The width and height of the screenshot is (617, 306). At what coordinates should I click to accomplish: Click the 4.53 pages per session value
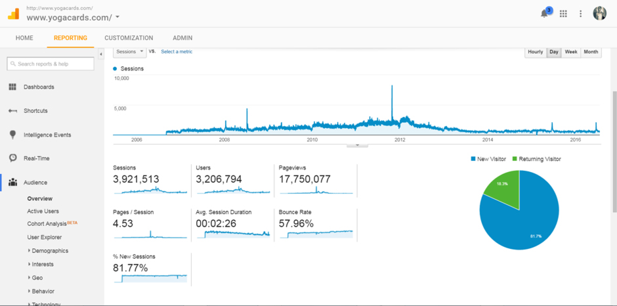[123, 224]
